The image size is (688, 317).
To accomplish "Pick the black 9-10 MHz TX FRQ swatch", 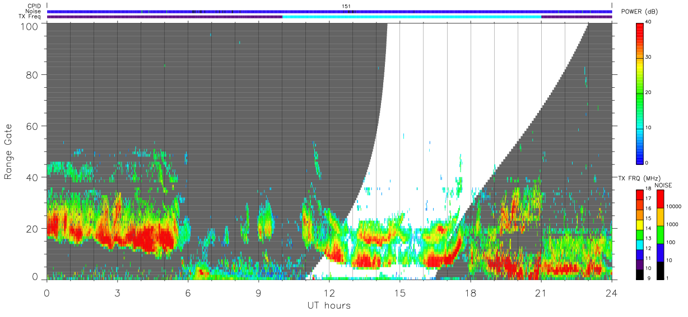I will point(640,274).
